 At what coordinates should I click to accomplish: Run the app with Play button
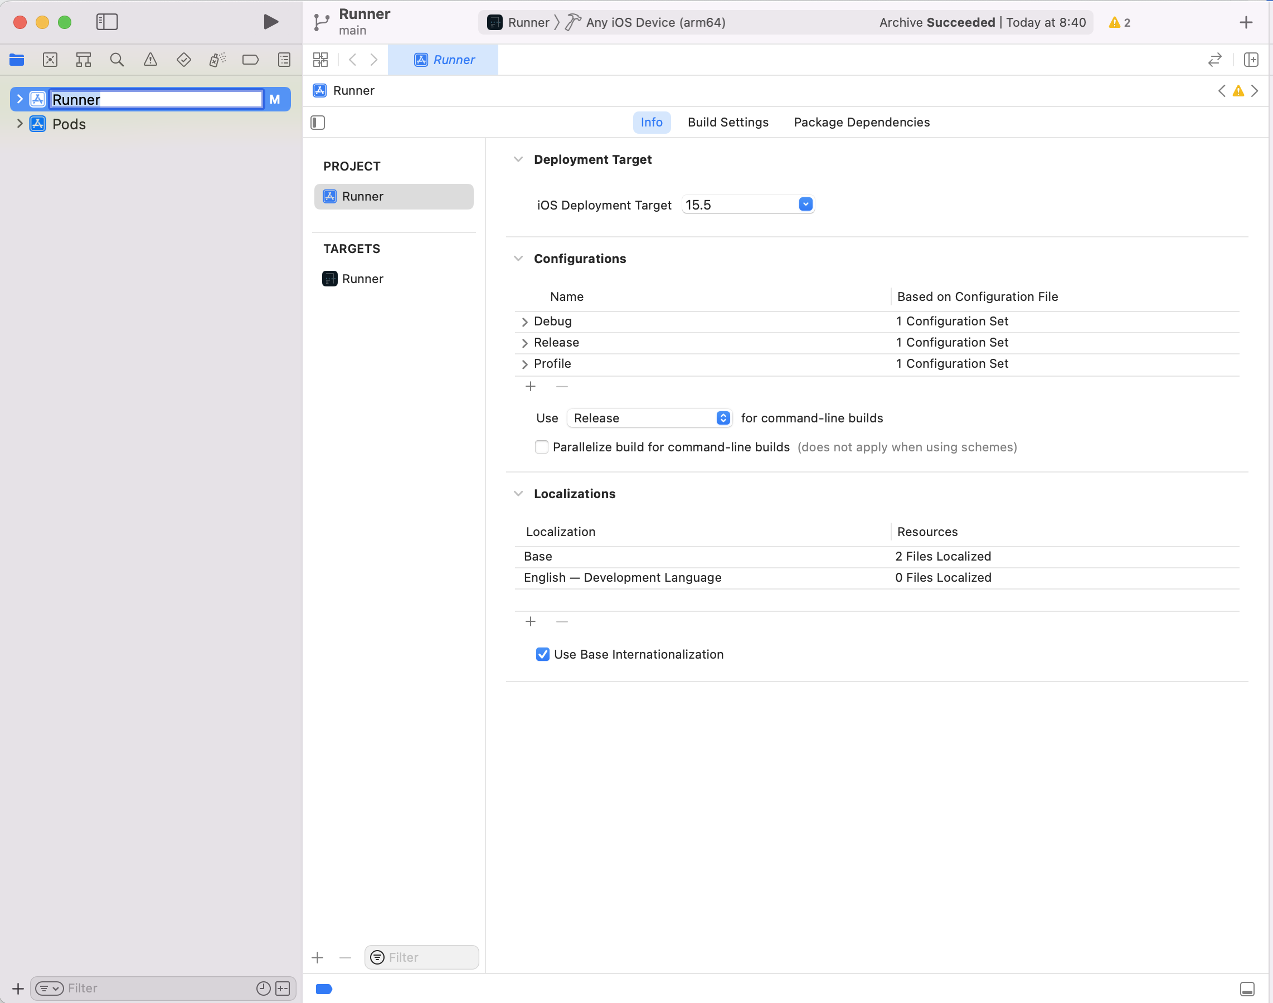[x=270, y=22]
